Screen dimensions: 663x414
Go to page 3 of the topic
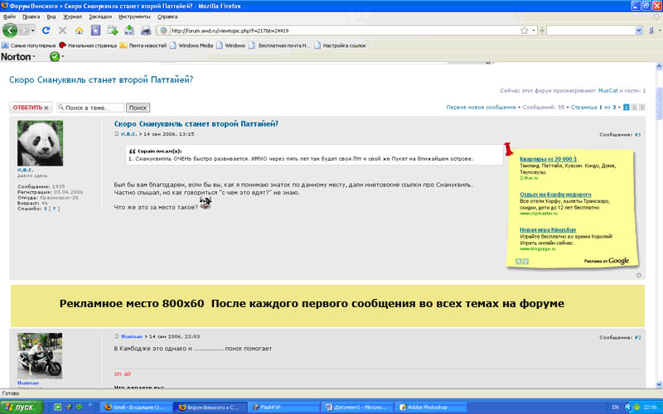coord(641,108)
